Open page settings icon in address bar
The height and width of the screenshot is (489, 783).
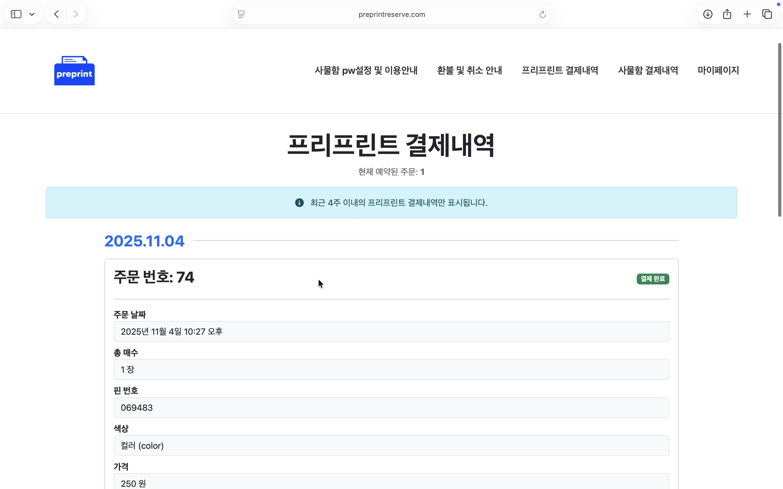click(241, 14)
